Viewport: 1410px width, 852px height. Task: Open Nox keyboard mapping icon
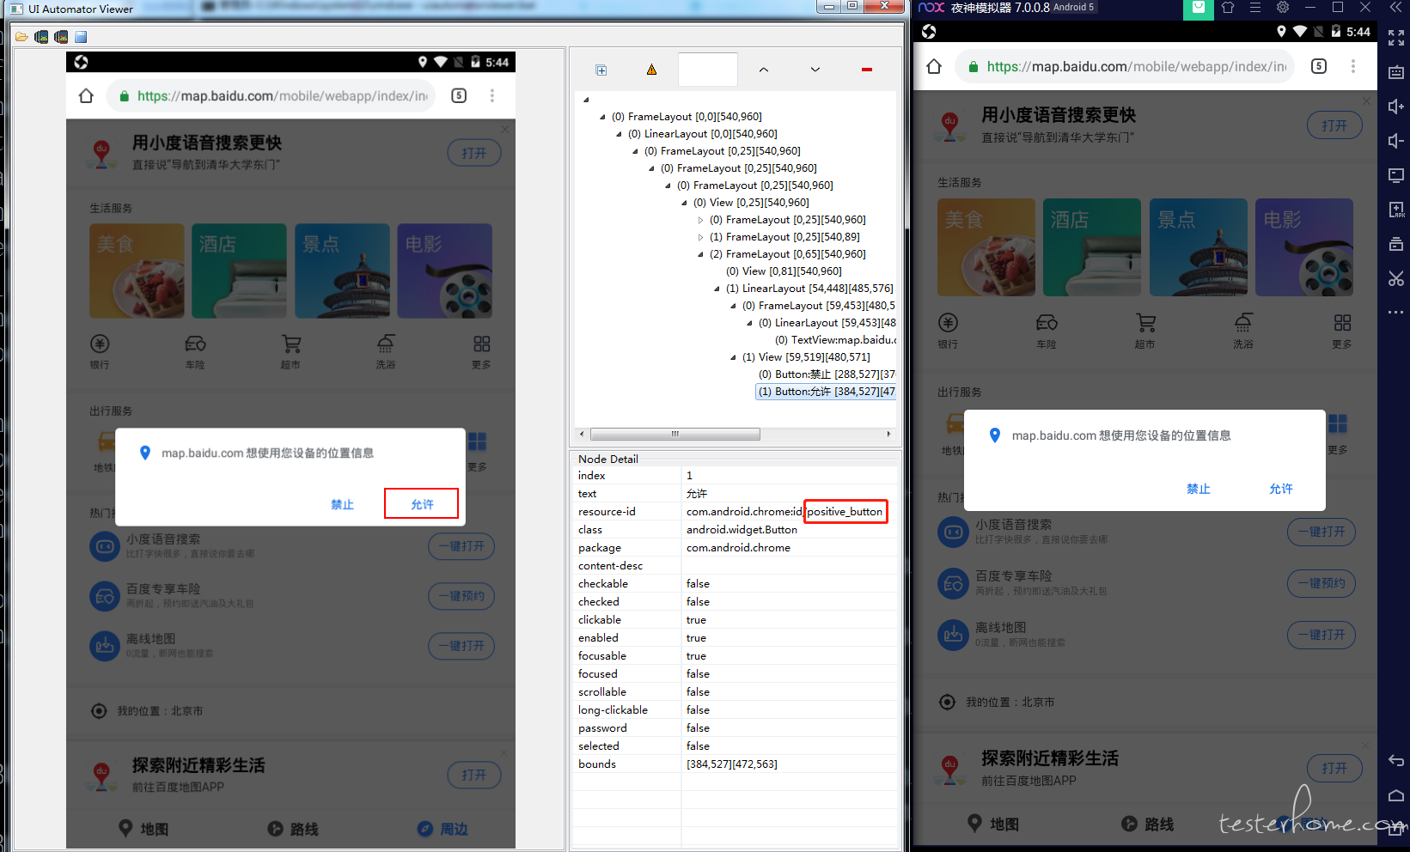point(1396,72)
